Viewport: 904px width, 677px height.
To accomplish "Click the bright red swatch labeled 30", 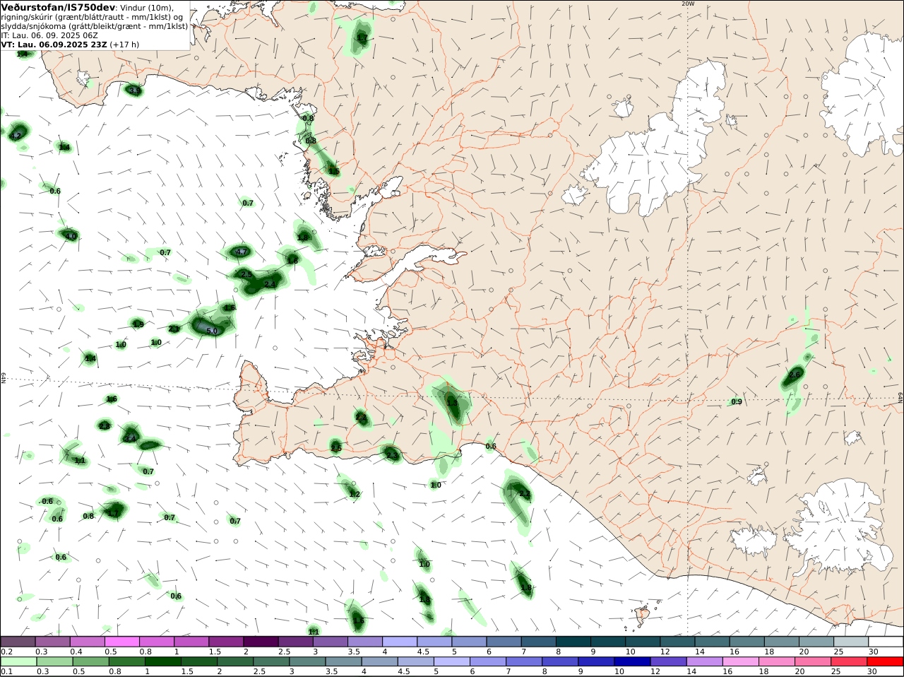I will point(885,661).
